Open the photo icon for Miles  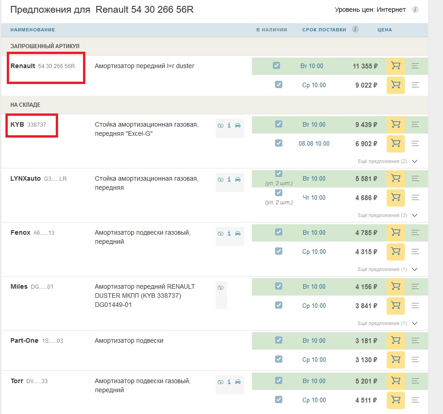point(221,287)
